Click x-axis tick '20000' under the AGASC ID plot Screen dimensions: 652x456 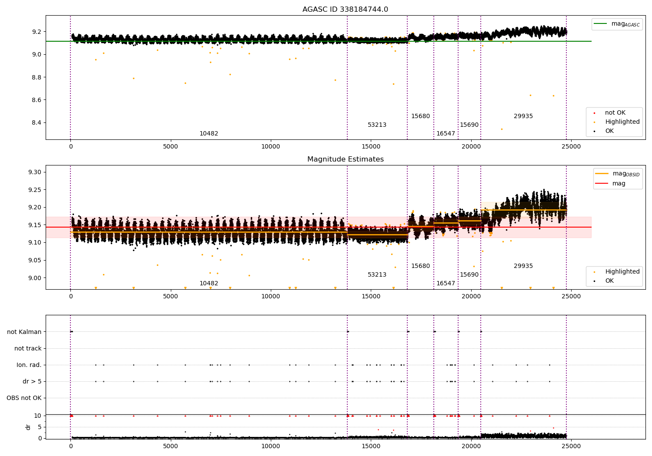(471, 146)
